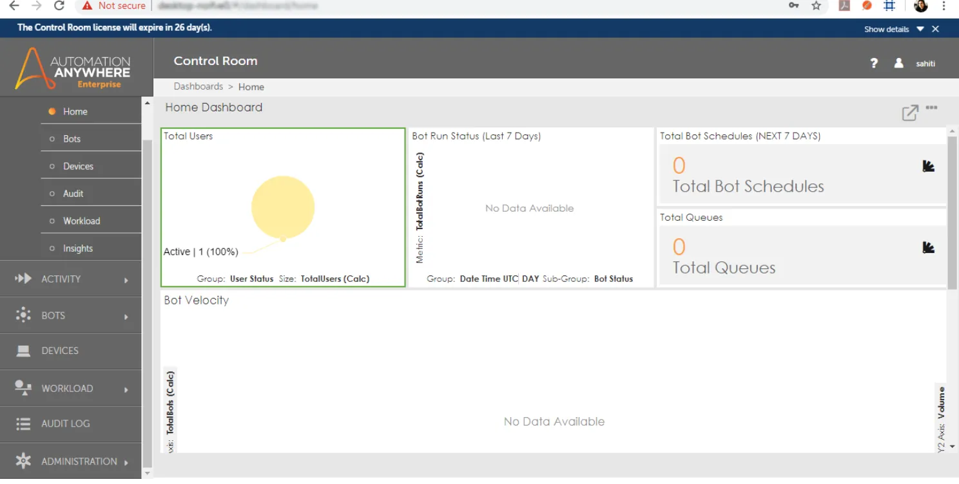Click the Bot Velocity widget title

pos(197,300)
